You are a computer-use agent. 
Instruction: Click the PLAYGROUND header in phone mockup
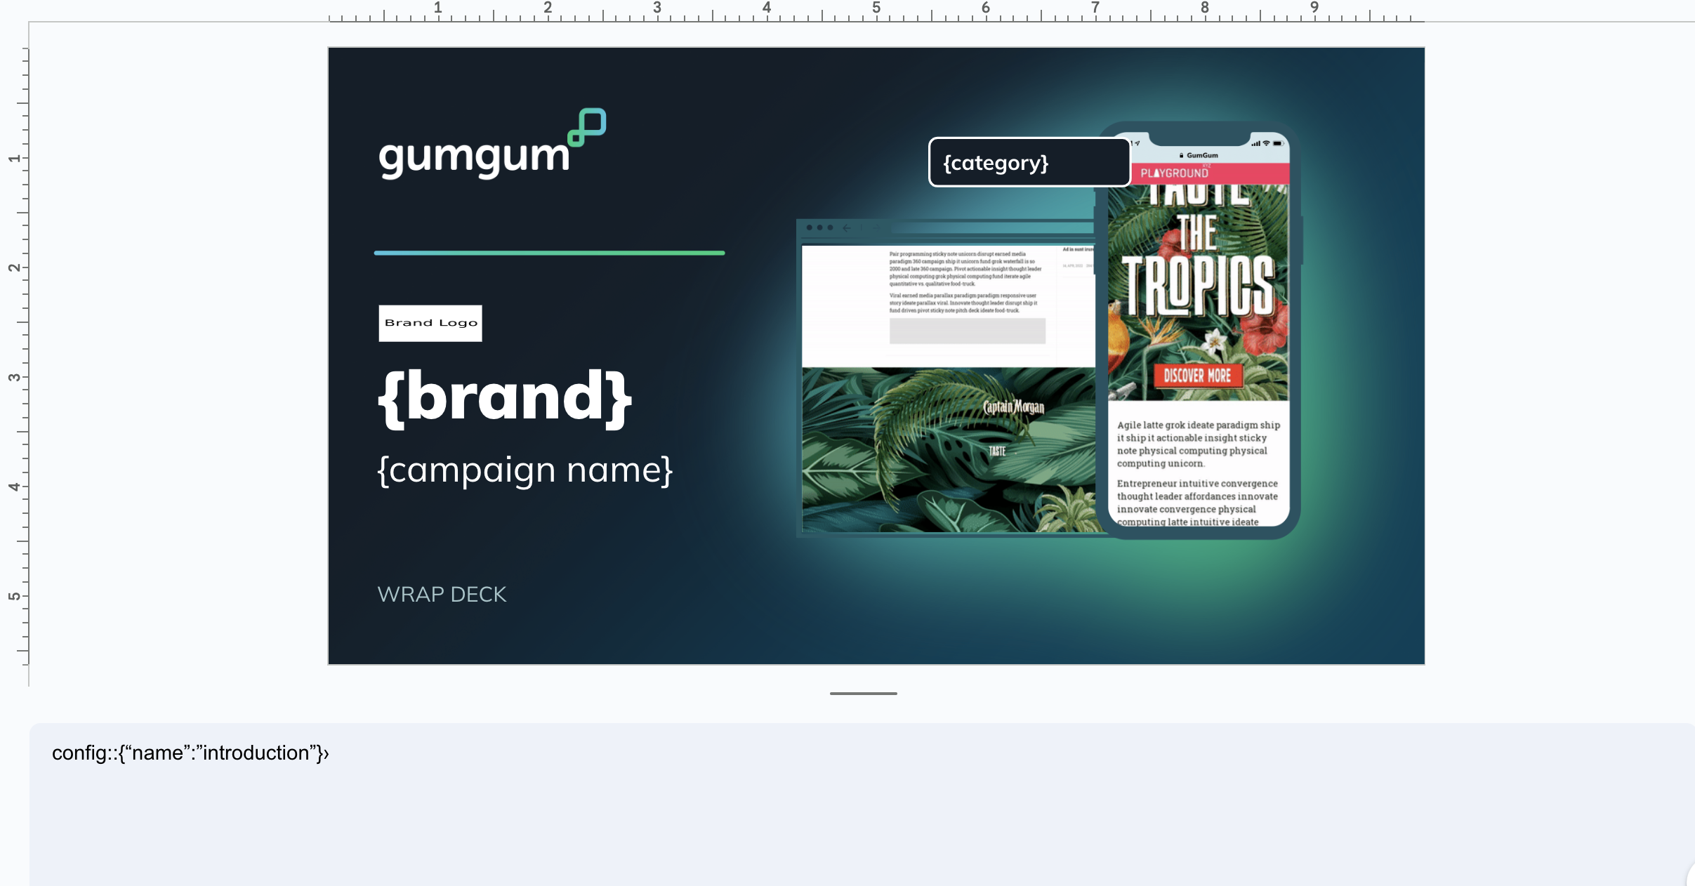pyautogui.click(x=1199, y=173)
